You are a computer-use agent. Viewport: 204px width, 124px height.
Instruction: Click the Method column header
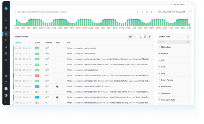point(49,43)
